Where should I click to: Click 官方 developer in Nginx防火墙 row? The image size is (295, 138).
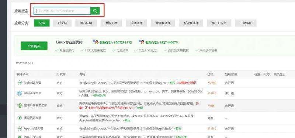click(x=59, y=83)
